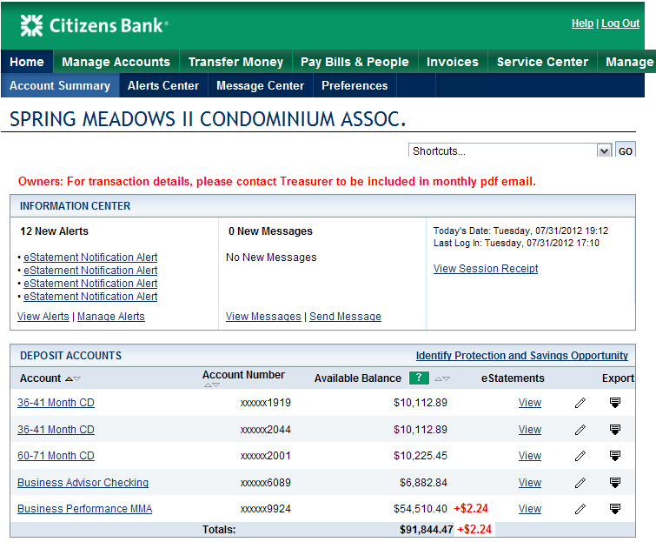Open the Home tab
The width and height of the screenshot is (656, 542).
tap(27, 62)
